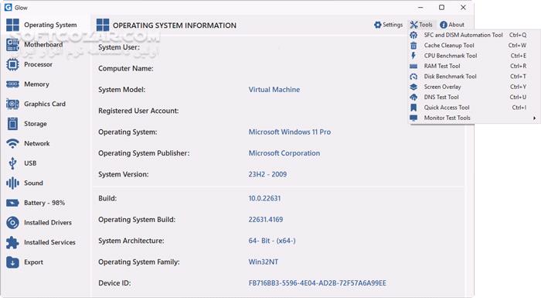Click the Installed Services puzzle icon
This screenshot has width=541, height=298.
pyautogui.click(x=12, y=242)
